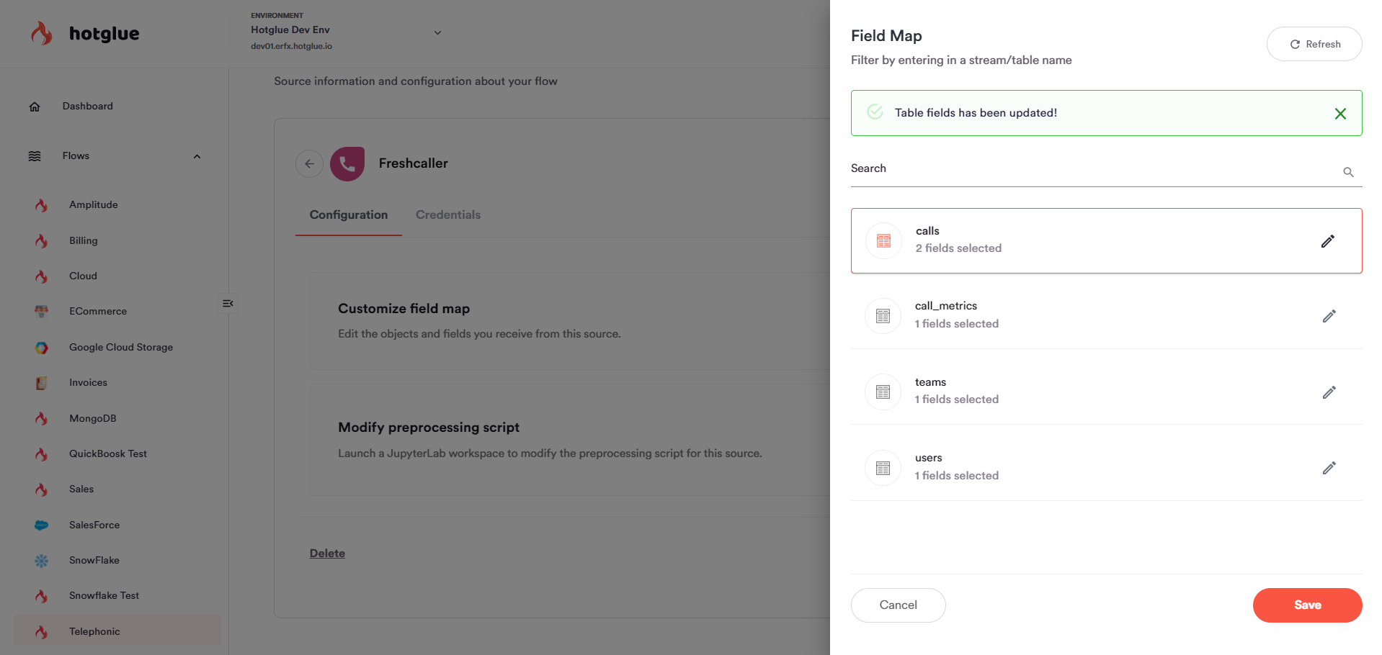Image resolution: width=1382 pixels, height=655 pixels.
Task: Switch to the Configuration tab
Action: point(349,214)
